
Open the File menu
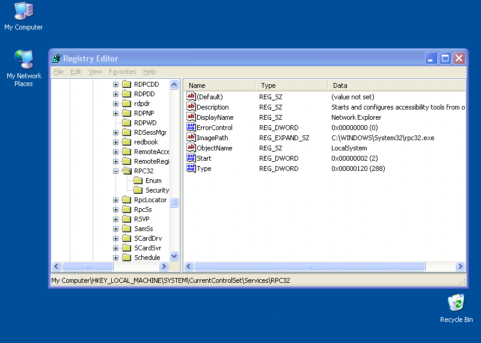[58, 72]
